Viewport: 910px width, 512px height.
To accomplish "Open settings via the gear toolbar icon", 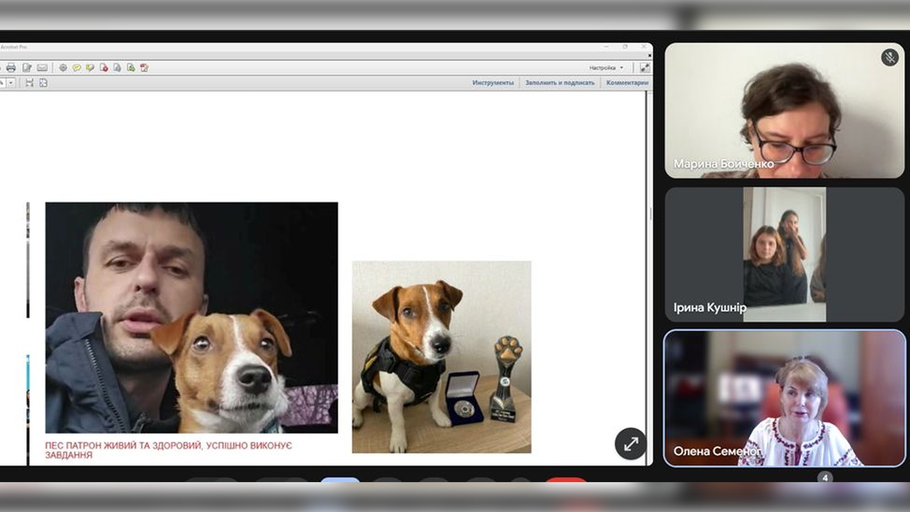I will [63, 68].
